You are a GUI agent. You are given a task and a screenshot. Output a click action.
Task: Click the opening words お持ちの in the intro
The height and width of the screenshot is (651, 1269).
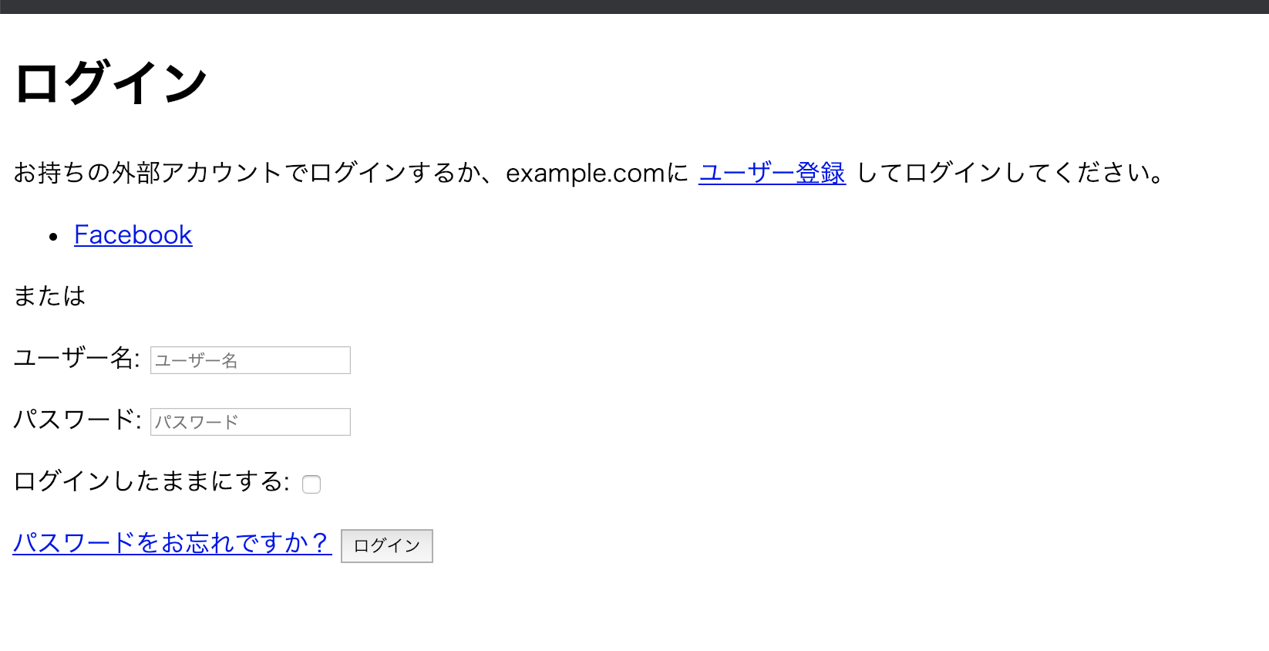point(49,173)
